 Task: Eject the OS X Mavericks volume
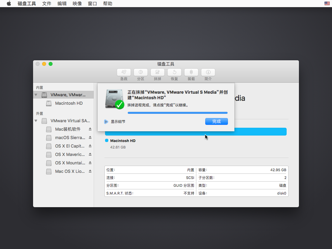click(x=90, y=154)
